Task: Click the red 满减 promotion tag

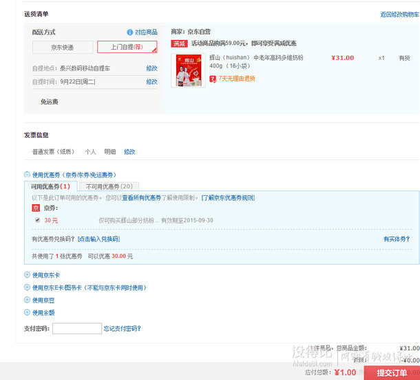Action: coord(179,43)
